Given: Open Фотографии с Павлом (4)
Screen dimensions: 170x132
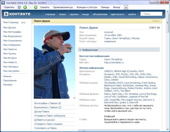Looking at the screenshot, I should click(x=48, y=103).
